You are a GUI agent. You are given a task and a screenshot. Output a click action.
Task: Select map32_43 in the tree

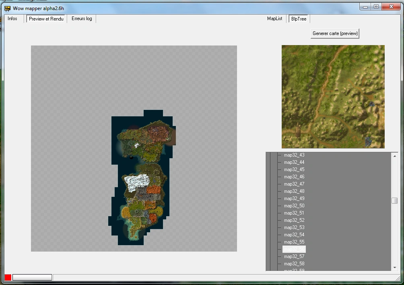click(x=293, y=155)
